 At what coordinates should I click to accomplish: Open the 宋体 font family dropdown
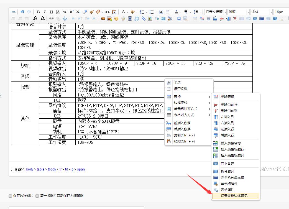point(260,12)
